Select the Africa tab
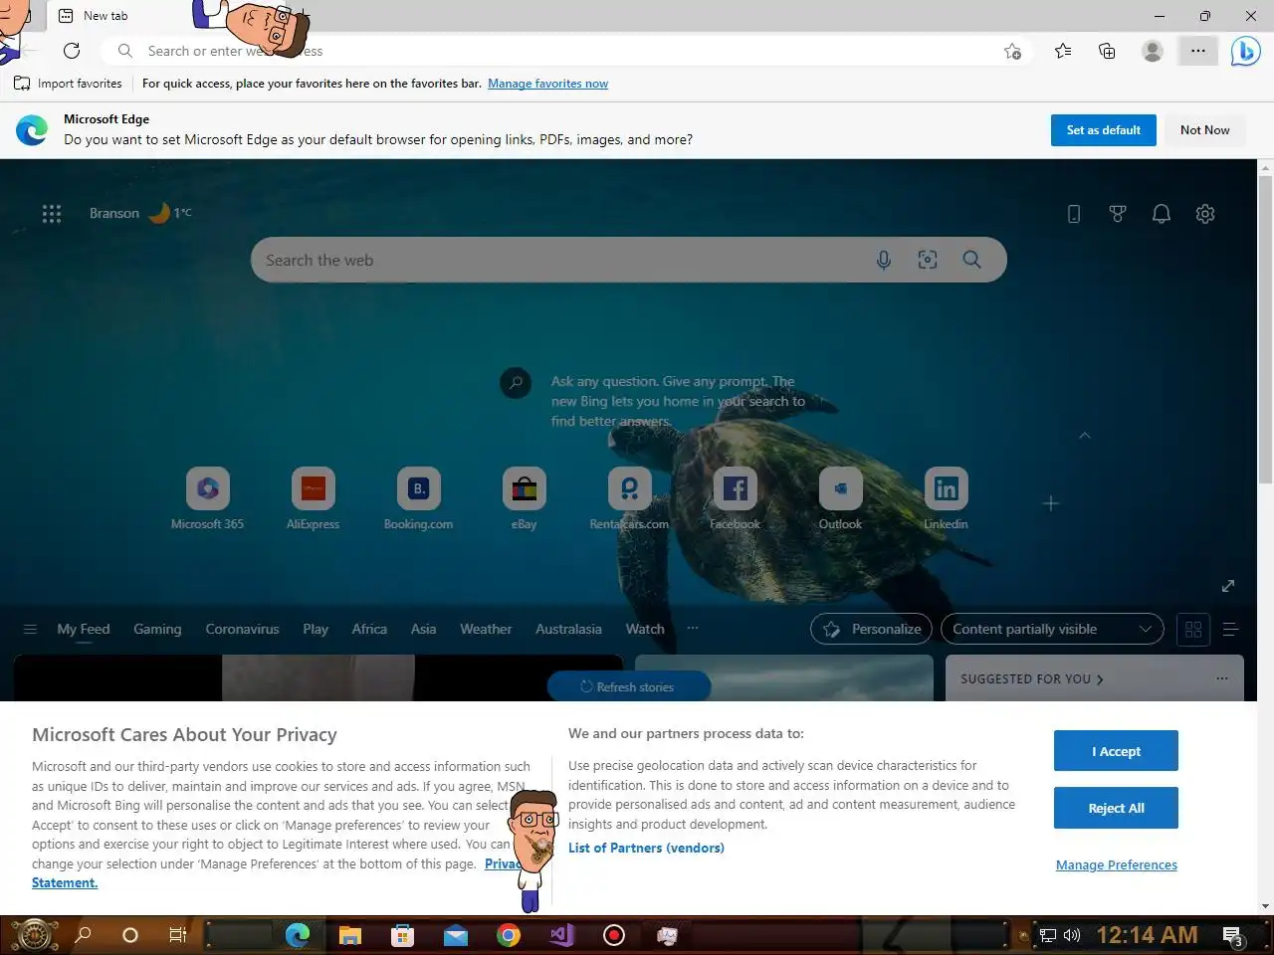This screenshot has width=1274, height=955. 369,629
